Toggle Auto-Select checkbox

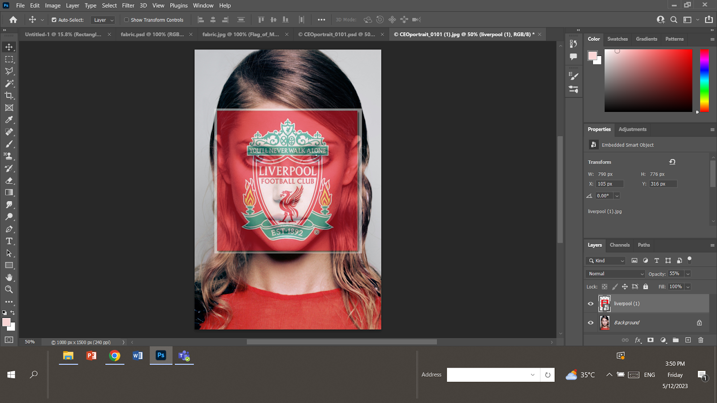tap(54, 20)
